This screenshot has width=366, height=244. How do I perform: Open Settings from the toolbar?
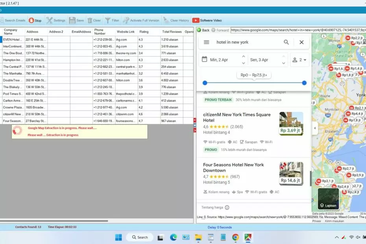tap(56, 20)
